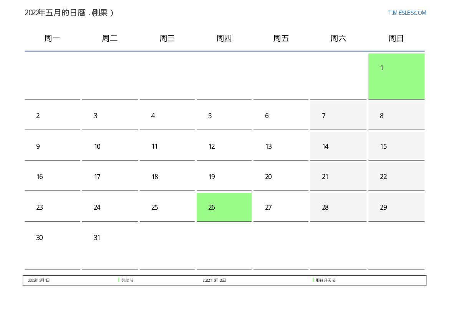Click the 2022年5月26日 legend date
This screenshot has width=449, height=317.
[214, 281]
